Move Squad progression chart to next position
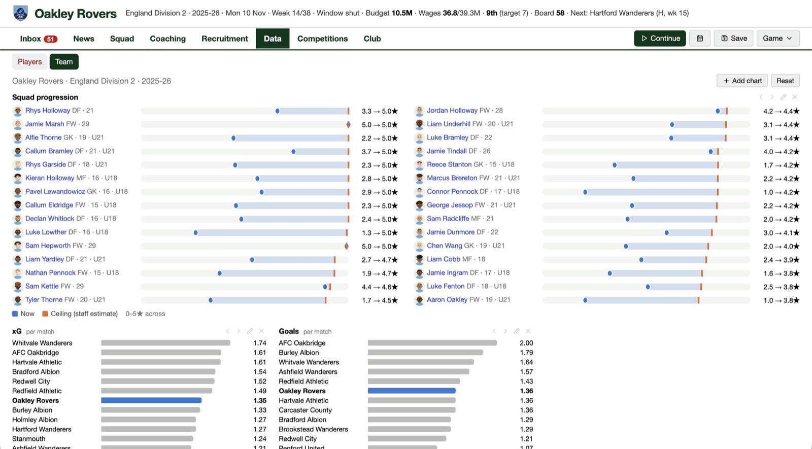The image size is (812, 449). 772,97
